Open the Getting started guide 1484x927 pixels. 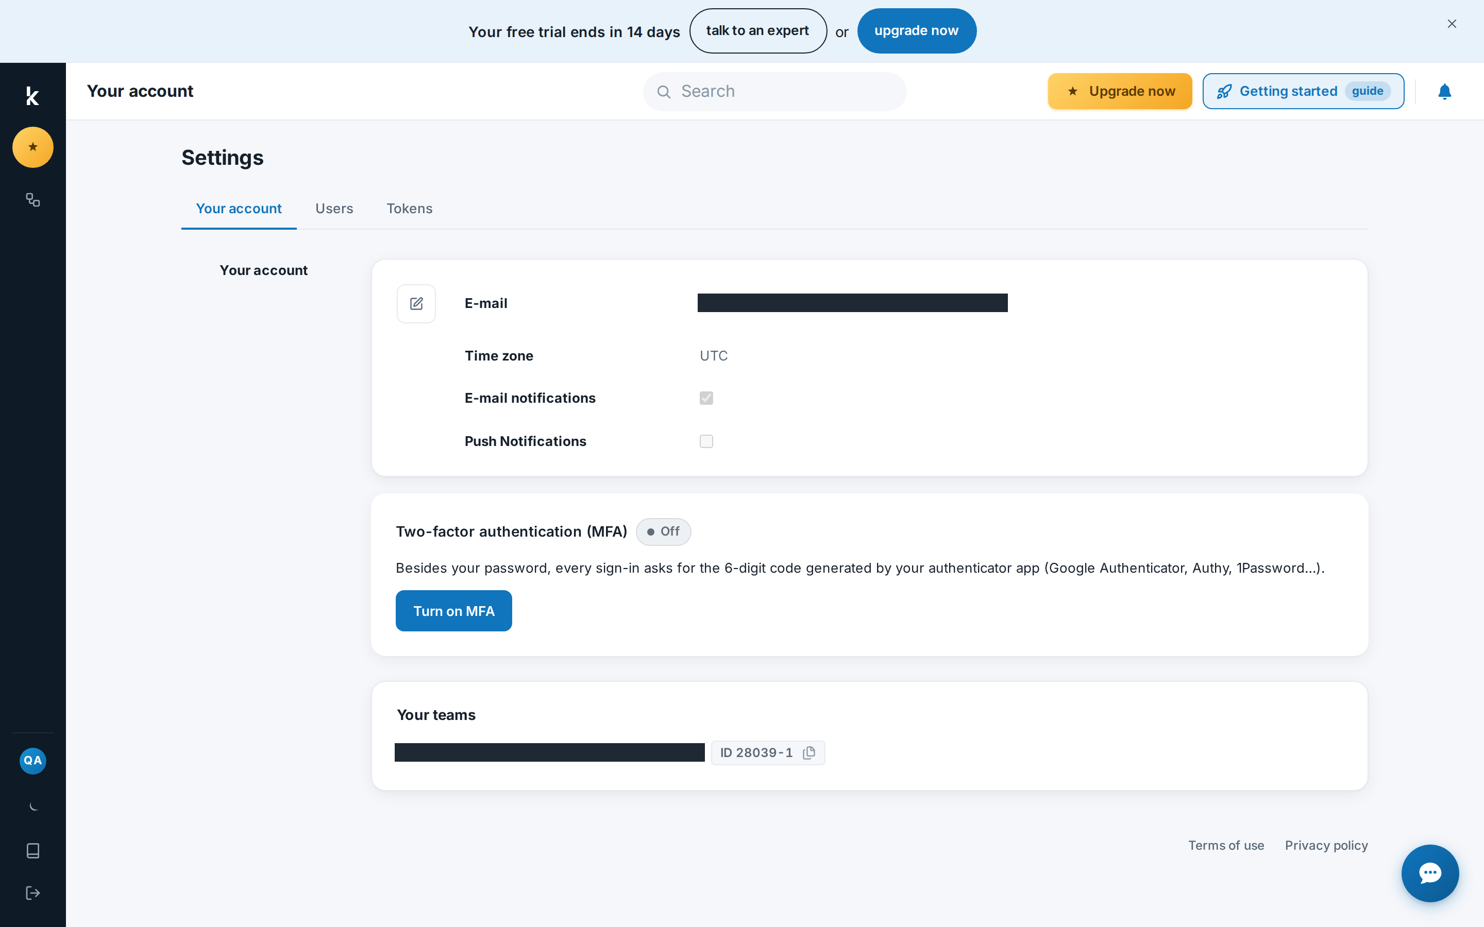[x=1303, y=91]
